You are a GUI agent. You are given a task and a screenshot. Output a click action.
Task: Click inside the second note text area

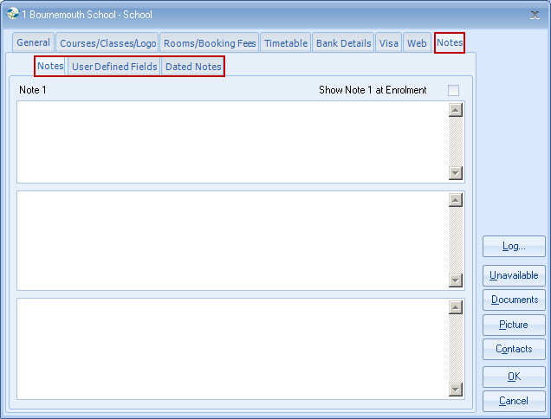pos(232,240)
